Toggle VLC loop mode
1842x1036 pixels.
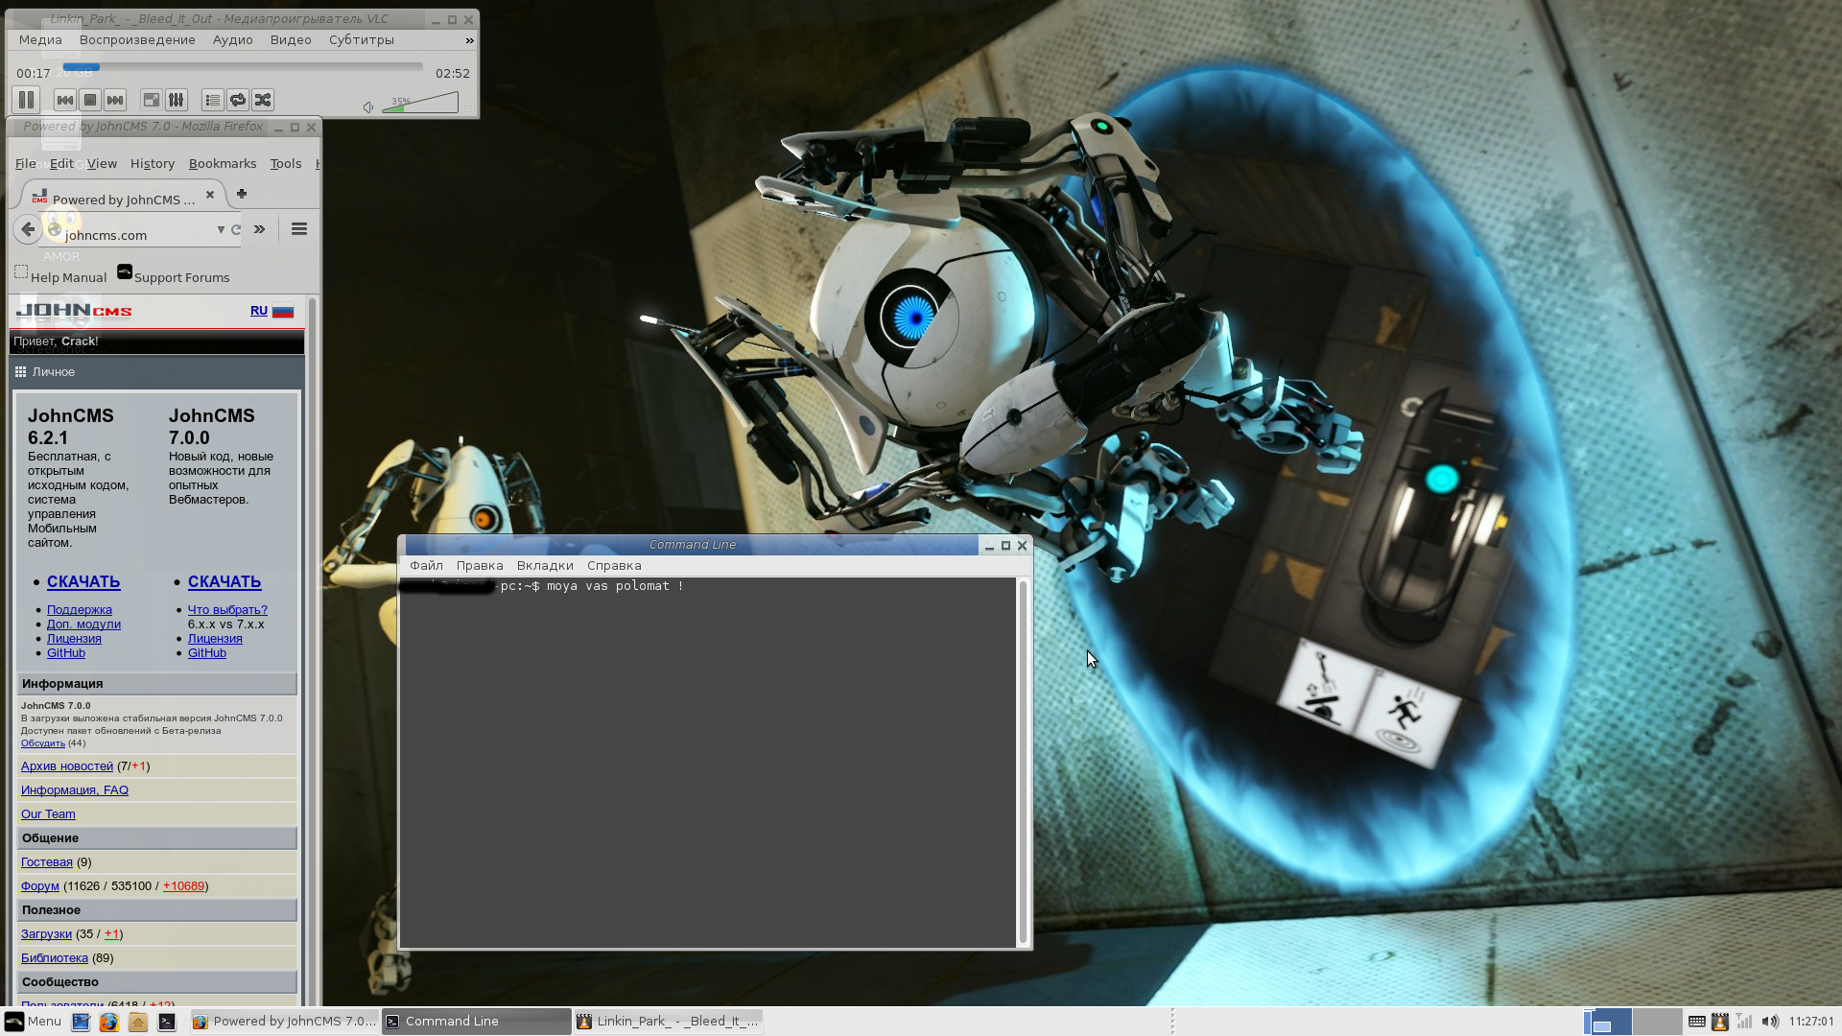tap(238, 100)
